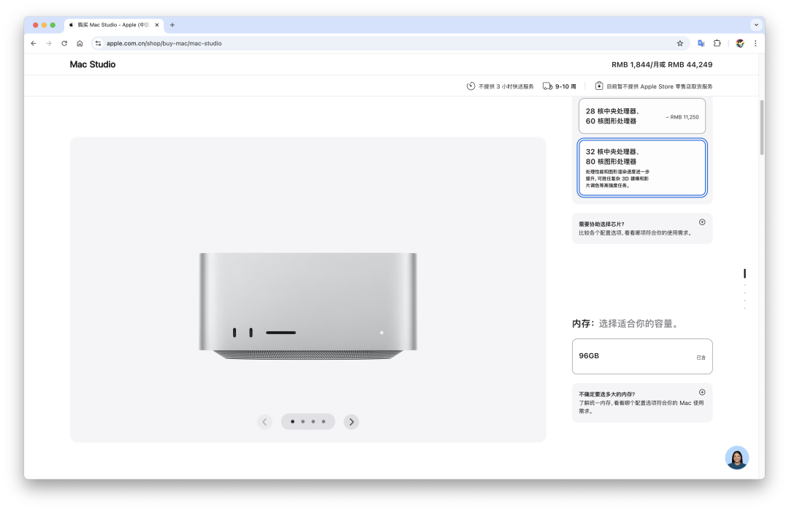This screenshot has width=789, height=511.
Task: Close the Mac Studio tab
Action: tap(157, 25)
